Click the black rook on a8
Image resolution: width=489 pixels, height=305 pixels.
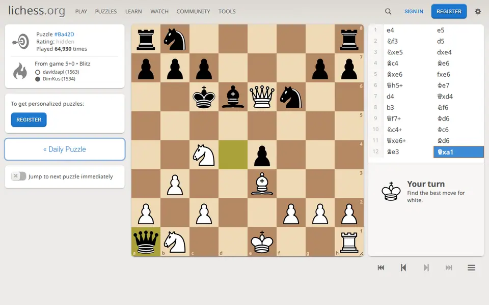point(146,39)
